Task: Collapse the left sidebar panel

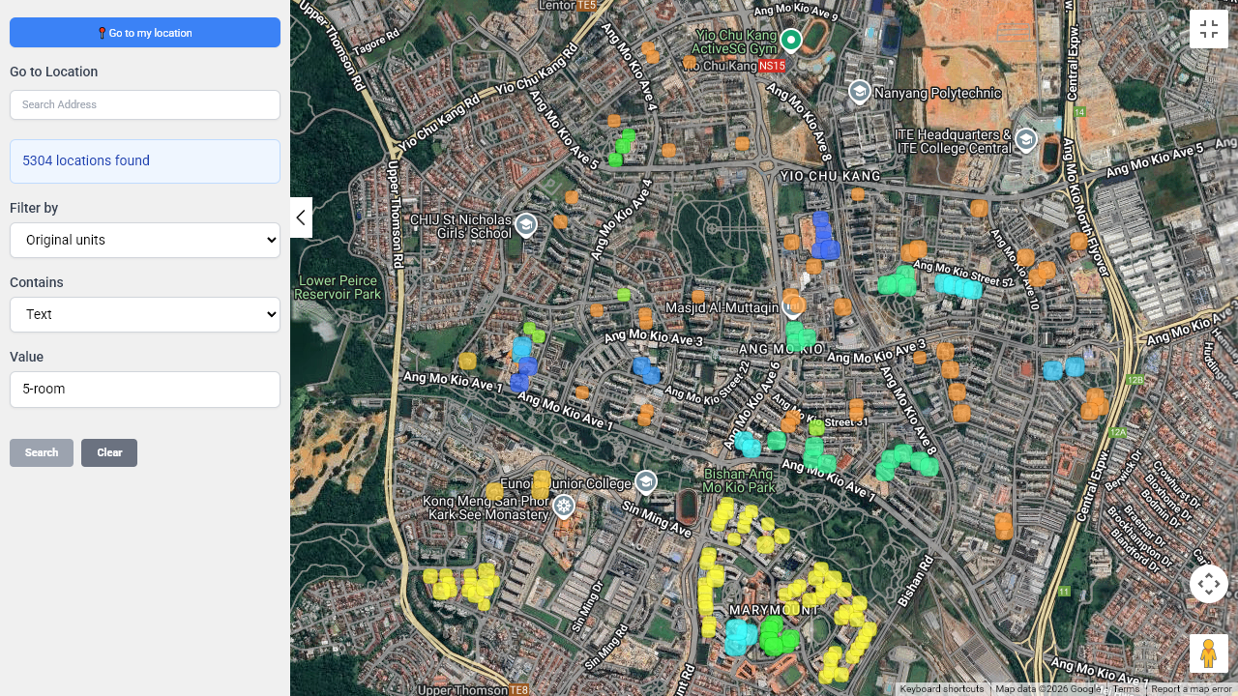Action: tap(301, 217)
